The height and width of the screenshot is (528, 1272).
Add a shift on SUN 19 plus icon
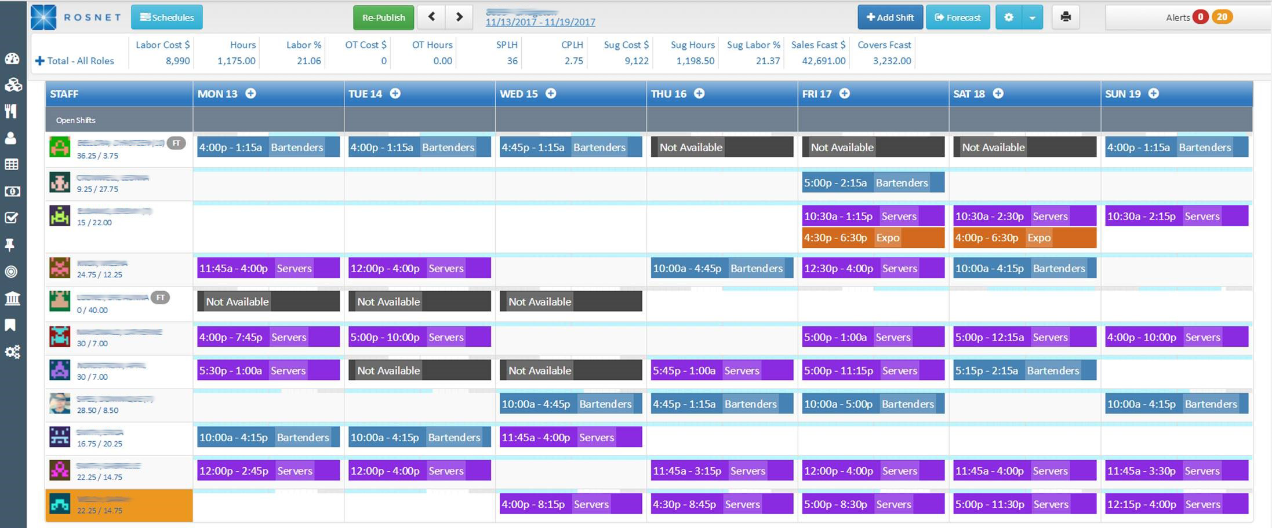(x=1154, y=93)
